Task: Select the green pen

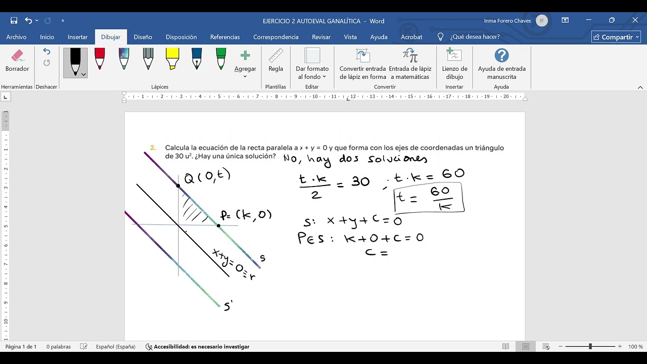Action: (x=221, y=59)
